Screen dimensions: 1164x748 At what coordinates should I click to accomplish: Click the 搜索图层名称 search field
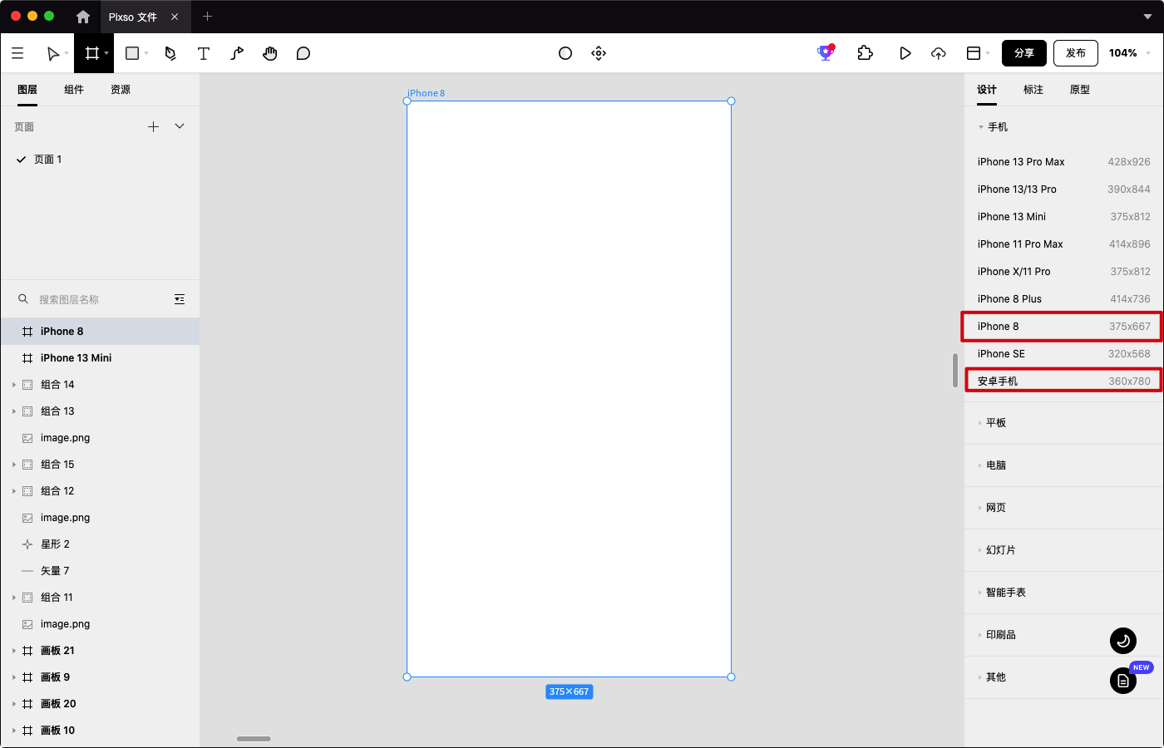[100, 299]
